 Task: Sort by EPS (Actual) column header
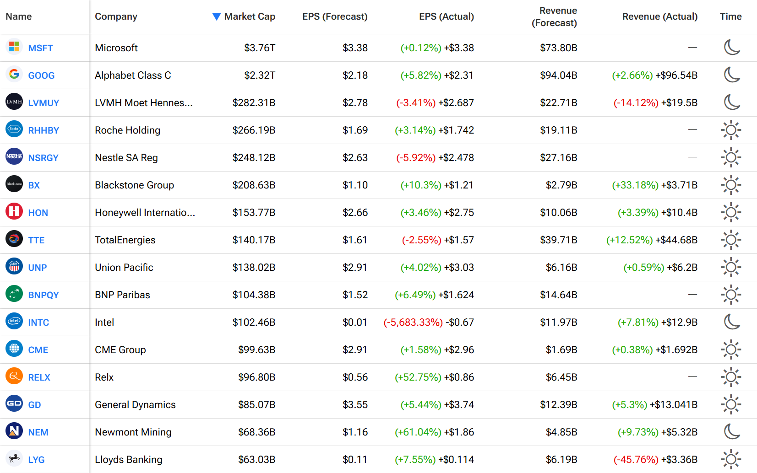click(x=447, y=16)
